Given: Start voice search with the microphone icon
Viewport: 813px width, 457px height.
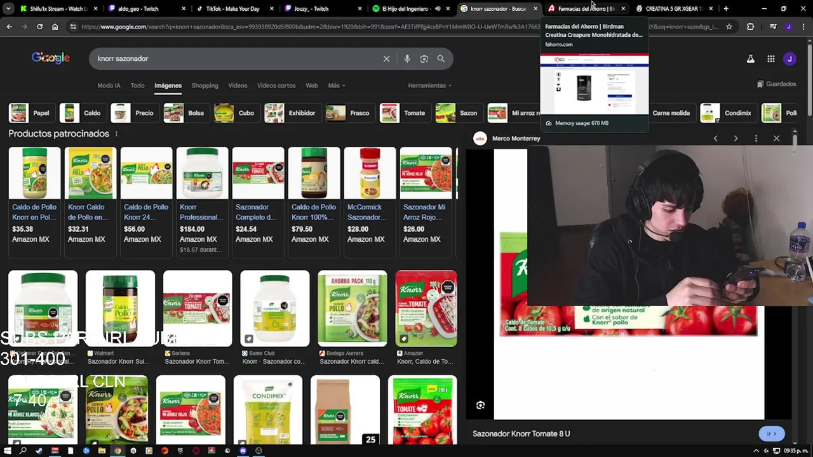Looking at the screenshot, I should tap(407, 58).
